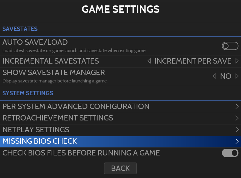
Task: Disable Check BIOS Files Before Running toggle
Action: click(230, 153)
